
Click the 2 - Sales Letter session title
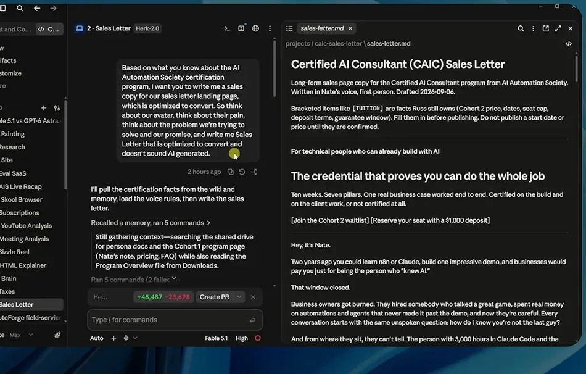tap(109, 28)
